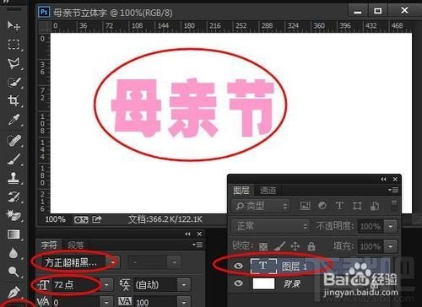The image size is (422, 307).
Task: Open the 正常 blend mode dropdown
Action: click(x=271, y=226)
